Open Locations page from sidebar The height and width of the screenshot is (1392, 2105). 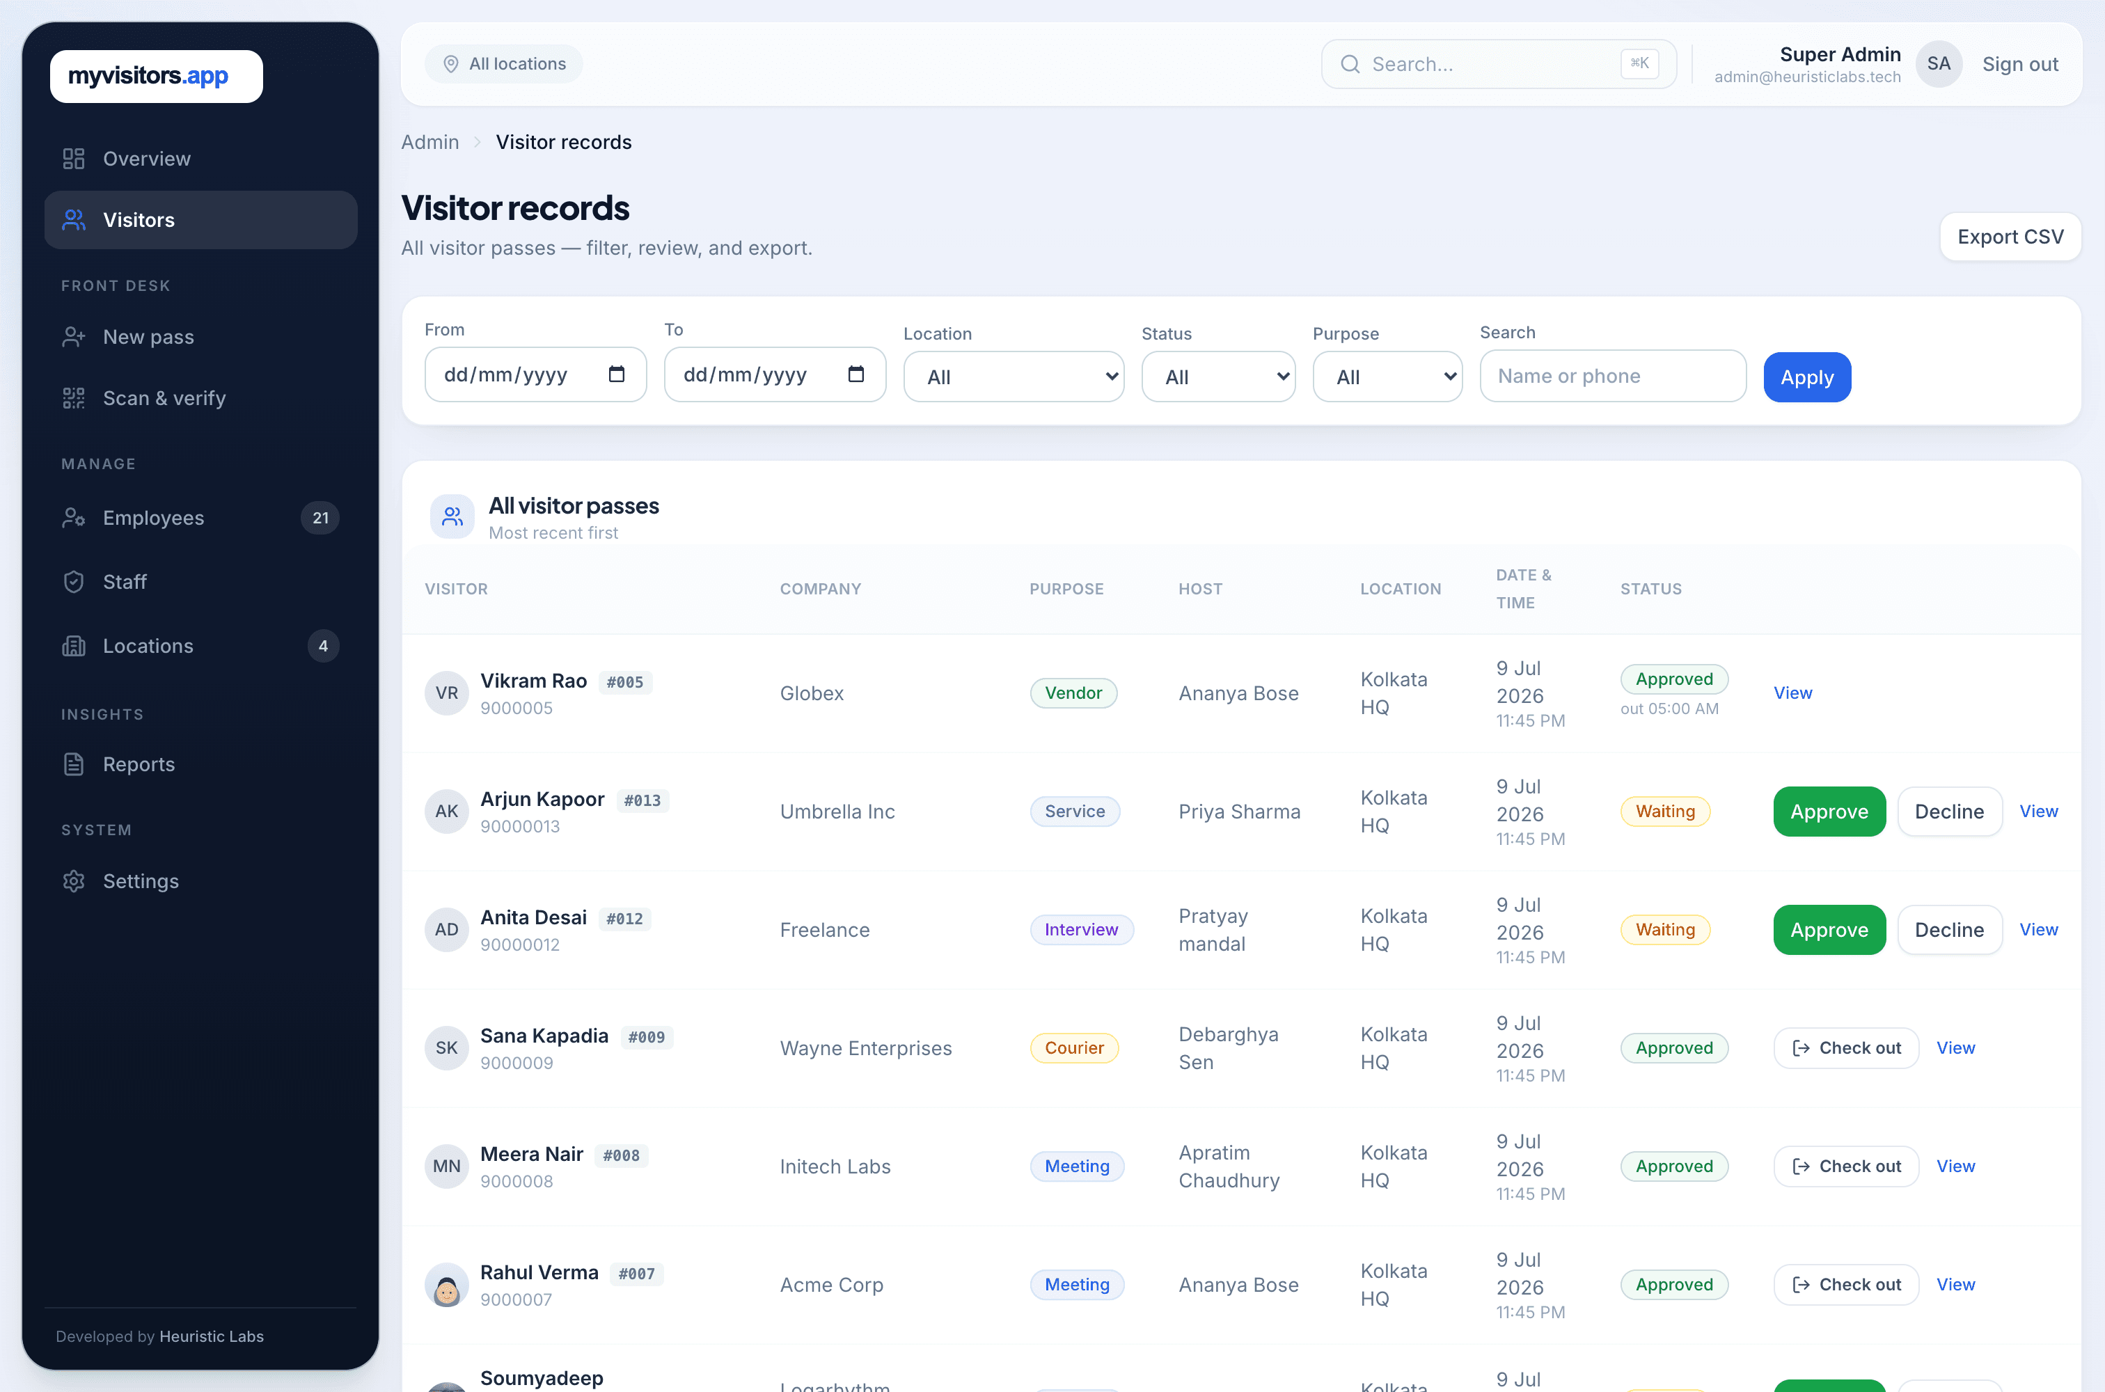point(200,647)
